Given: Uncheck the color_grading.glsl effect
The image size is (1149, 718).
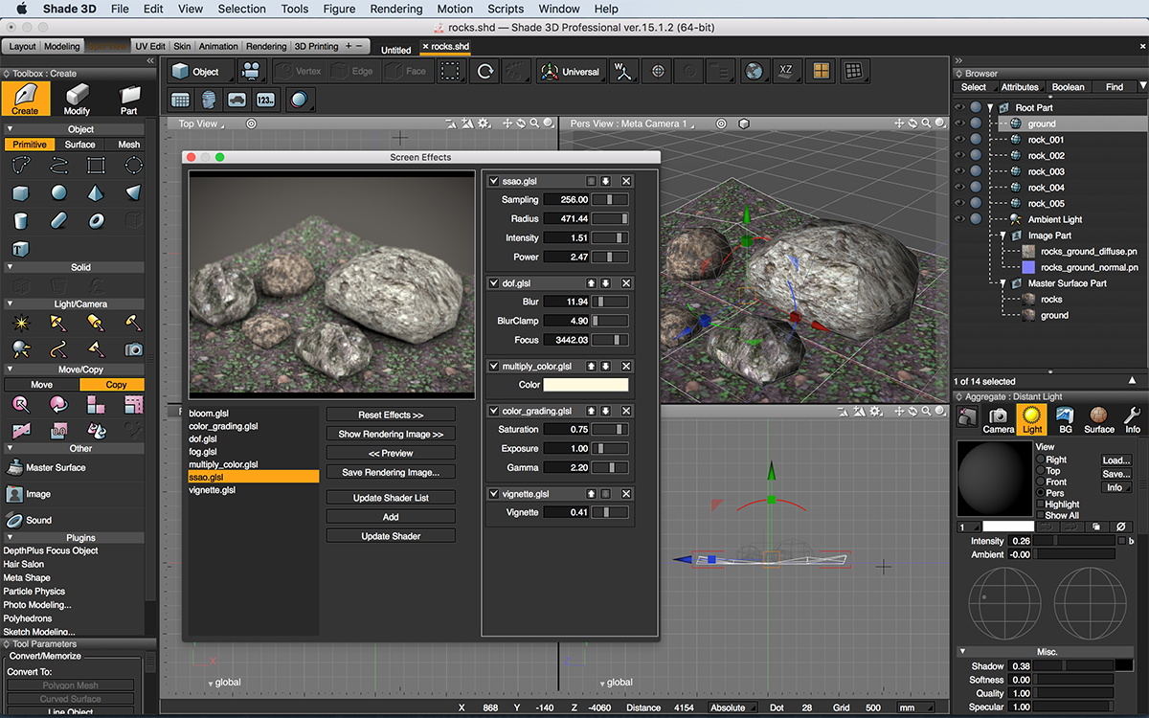Looking at the screenshot, I should click(494, 411).
